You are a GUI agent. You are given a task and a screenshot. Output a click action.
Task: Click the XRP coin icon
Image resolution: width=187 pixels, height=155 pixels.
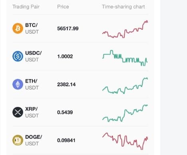coord(18,112)
